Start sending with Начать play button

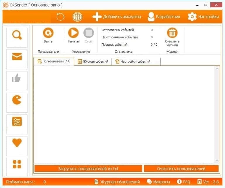(x=73, y=35)
